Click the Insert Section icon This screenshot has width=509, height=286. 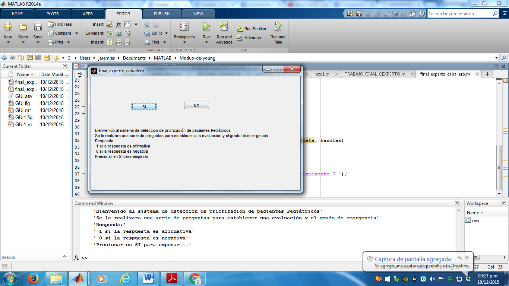[x=110, y=24]
